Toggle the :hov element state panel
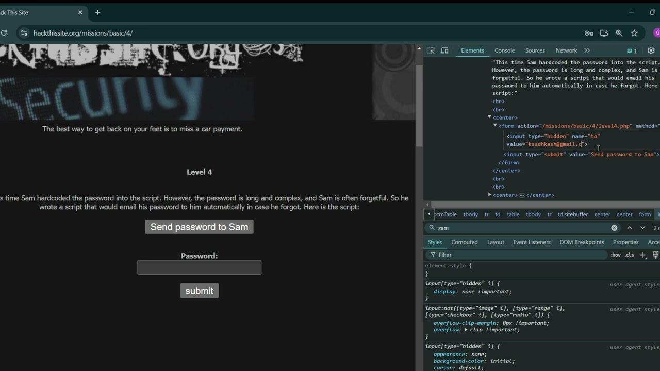660x371 pixels. pos(616,255)
